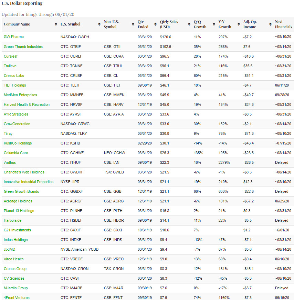Open Harvest Health & Recreation link
294x300 pixels.
27,104
